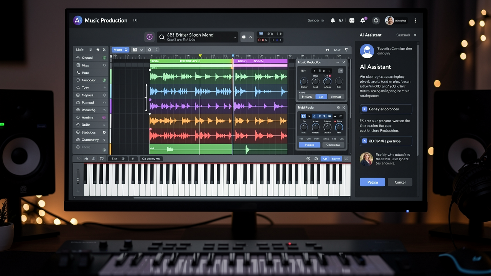This screenshot has width=491, height=276.
Task: Click the yellow marker on the timeline ruler
Action: pyautogui.click(x=200, y=56)
